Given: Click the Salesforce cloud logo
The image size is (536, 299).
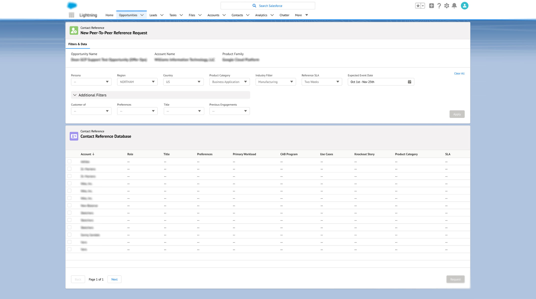Looking at the screenshot, I should pyautogui.click(x=72, y=5).
